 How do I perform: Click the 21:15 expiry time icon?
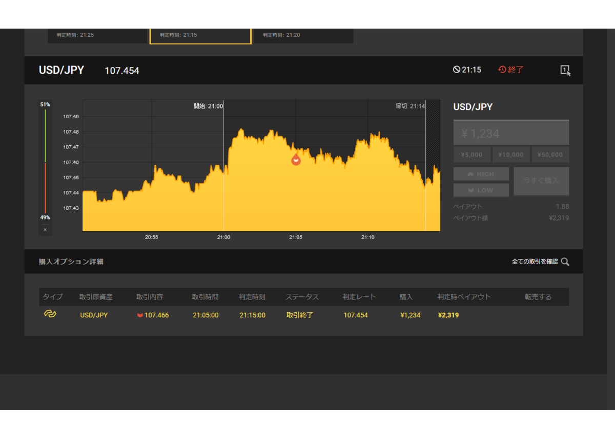(x=457, y=70)
